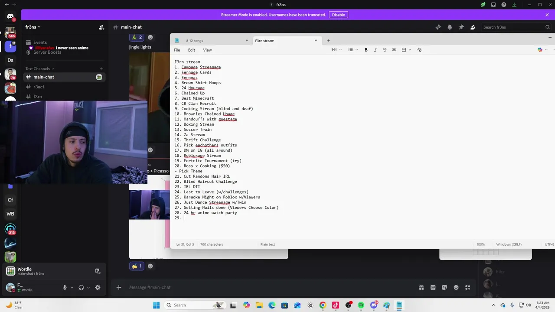Deafen with the headphones icon
This screenshot has width=555, height=312.
pos(81,287)
